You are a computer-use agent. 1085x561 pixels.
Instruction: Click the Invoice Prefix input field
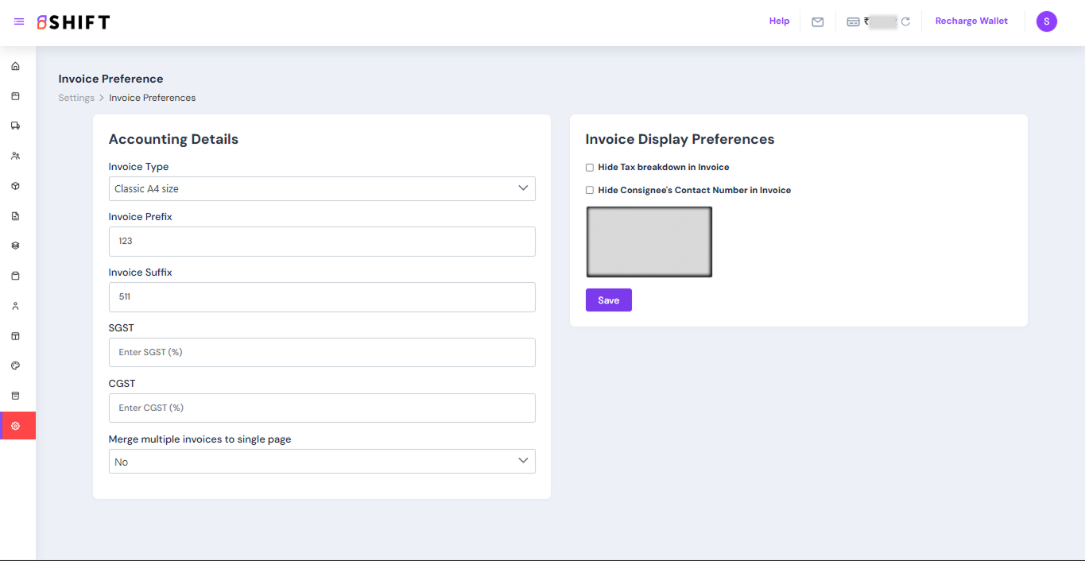click(322, 241)
